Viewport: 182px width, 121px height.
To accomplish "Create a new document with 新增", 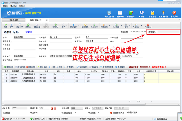I will click(28, 26).
